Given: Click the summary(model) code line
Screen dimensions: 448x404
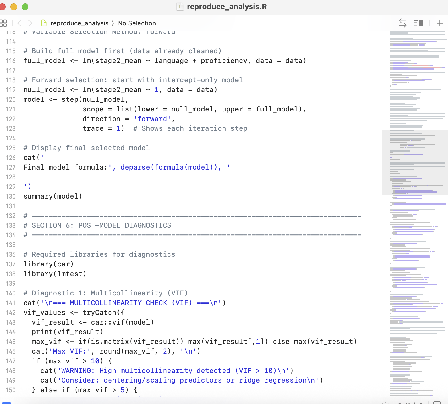Looking at the screenshot, I should tap(53, 196).
